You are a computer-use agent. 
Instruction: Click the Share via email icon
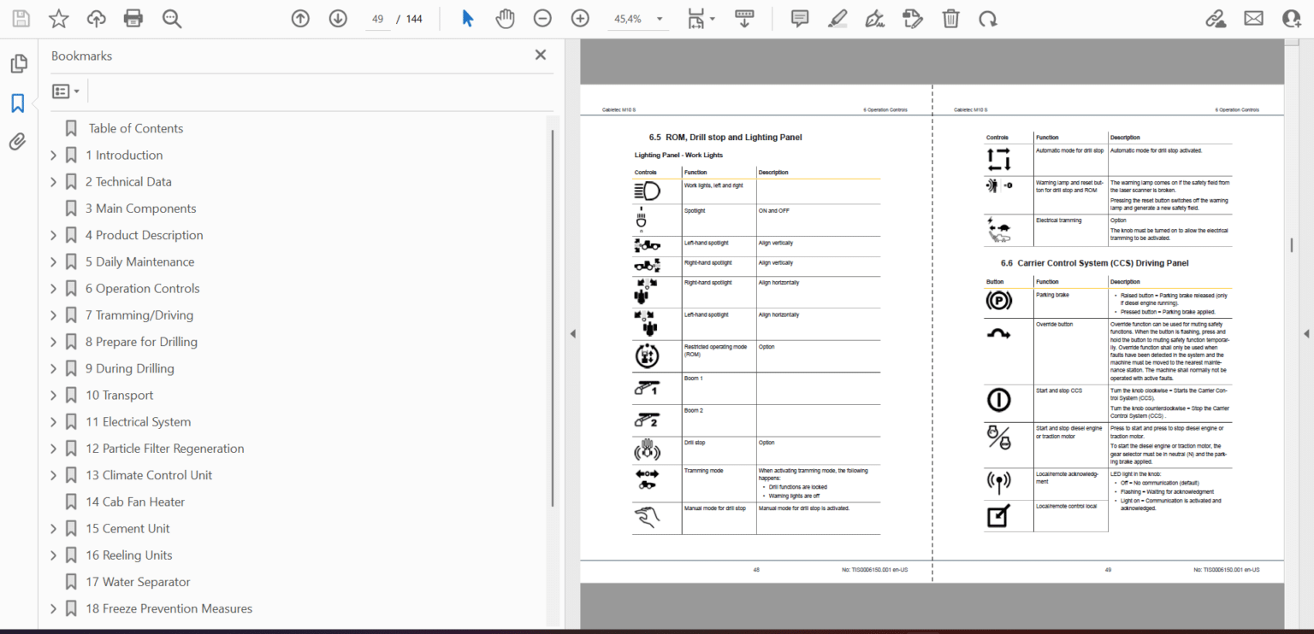pyautogui.click(x=1253, y=18)
